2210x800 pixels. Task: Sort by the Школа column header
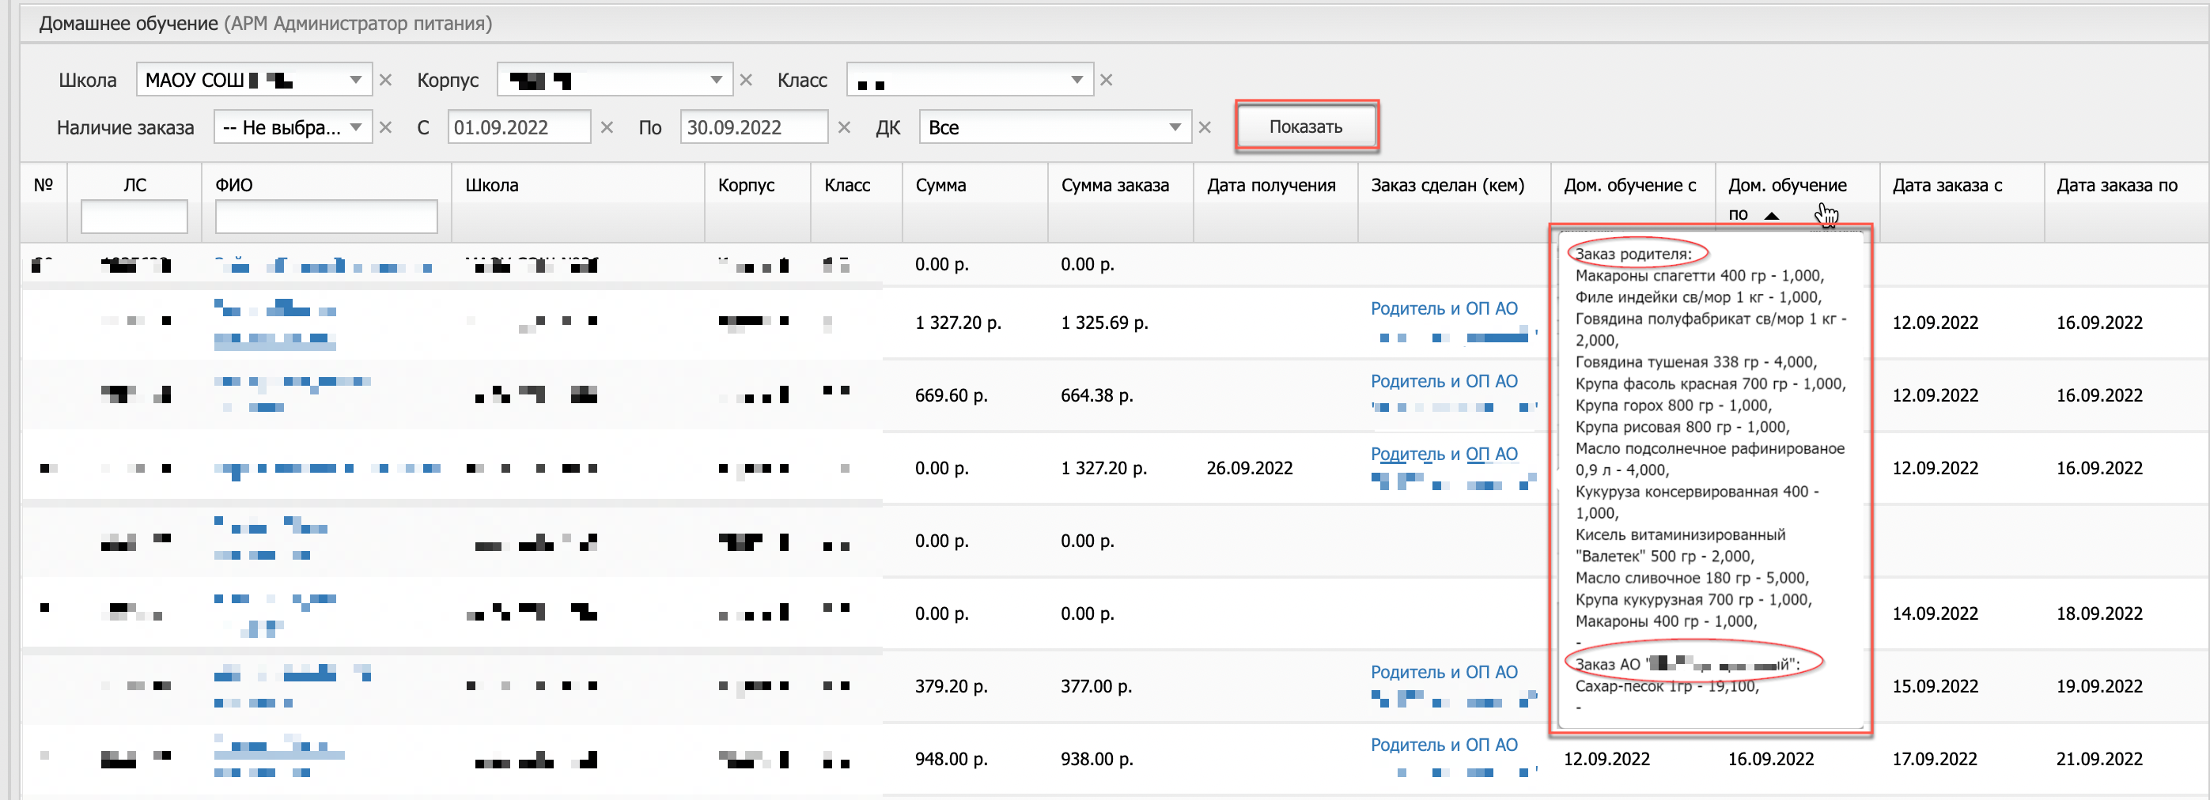pos(491,185)
